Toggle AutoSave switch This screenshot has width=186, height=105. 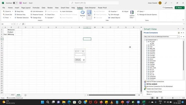15,3
